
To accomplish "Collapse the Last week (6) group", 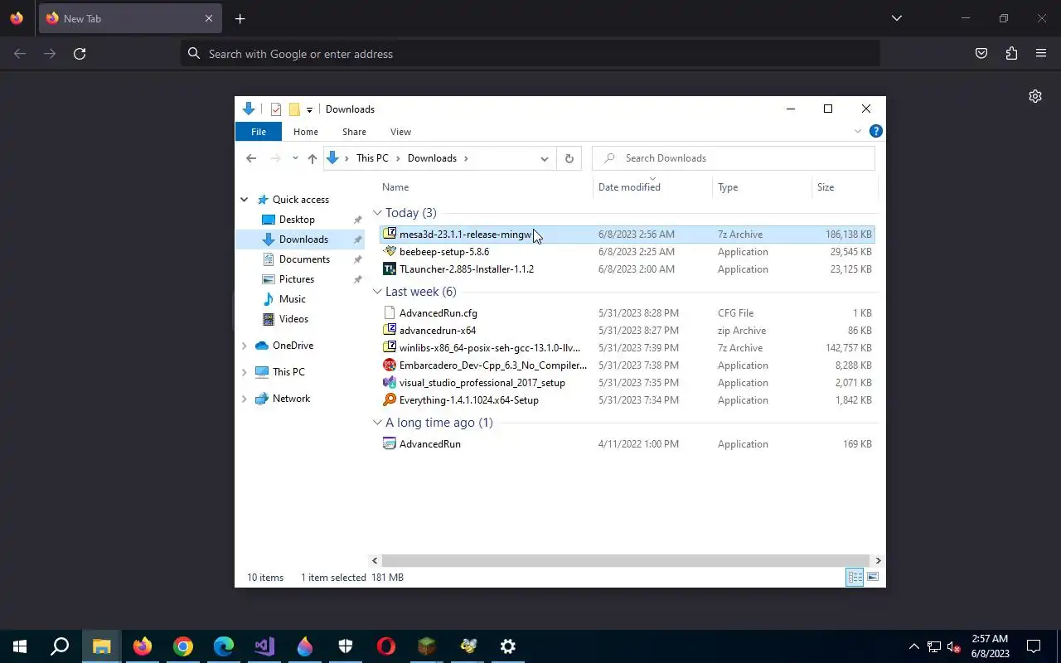I will 377,292.
